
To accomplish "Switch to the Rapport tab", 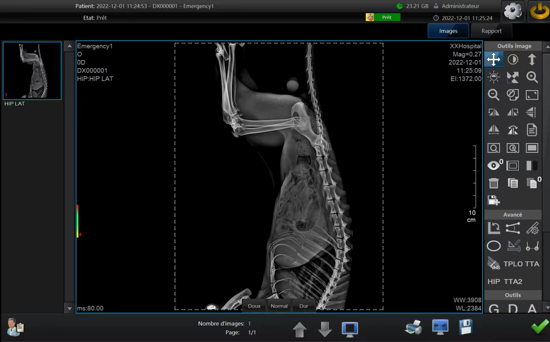I will [x=491, y=31].
